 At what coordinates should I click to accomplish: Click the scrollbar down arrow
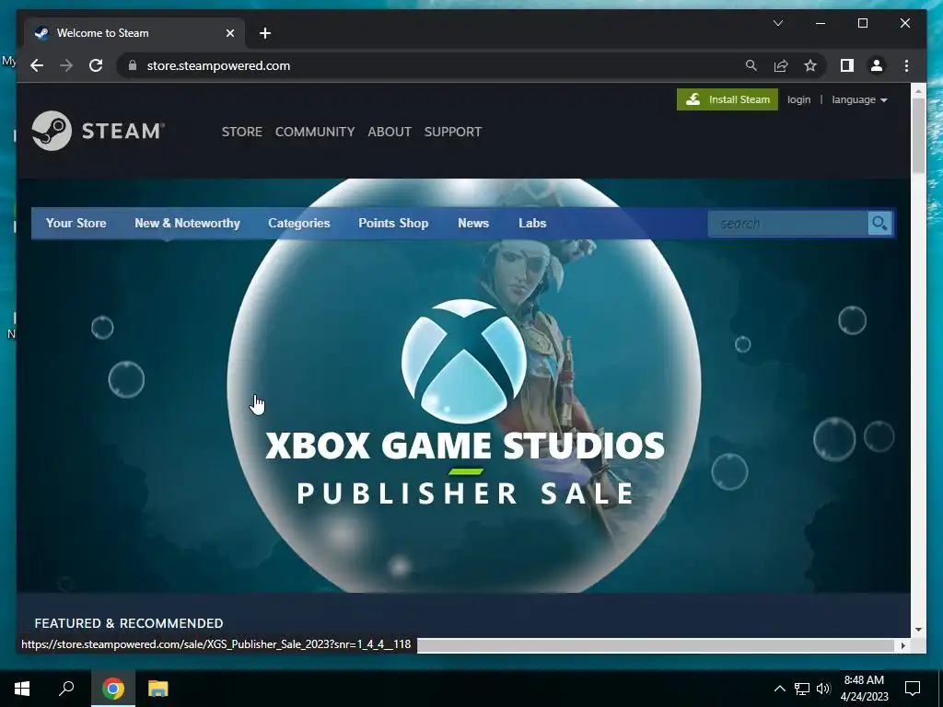[x=918, y=630]
